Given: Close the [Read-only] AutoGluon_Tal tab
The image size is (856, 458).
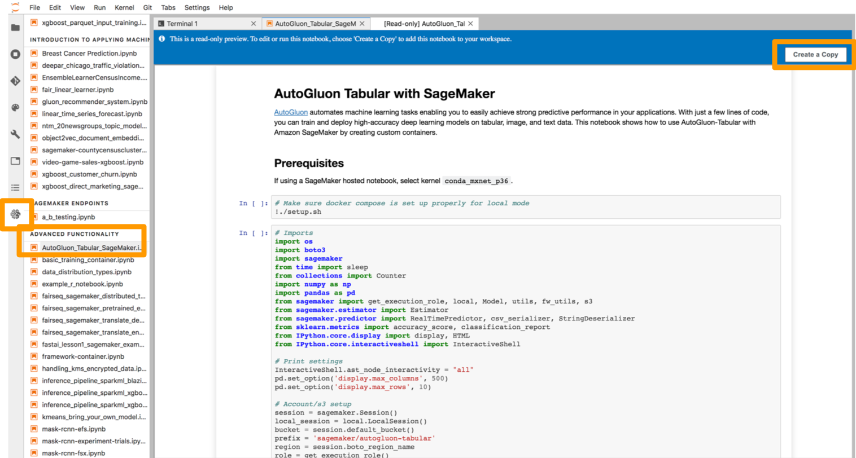Looking at the screenshot, I should (470, 24).
